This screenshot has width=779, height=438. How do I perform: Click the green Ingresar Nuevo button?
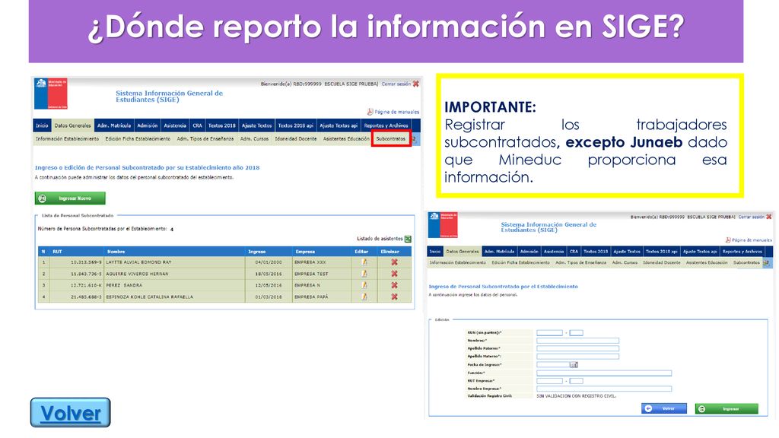click(70, 198)
